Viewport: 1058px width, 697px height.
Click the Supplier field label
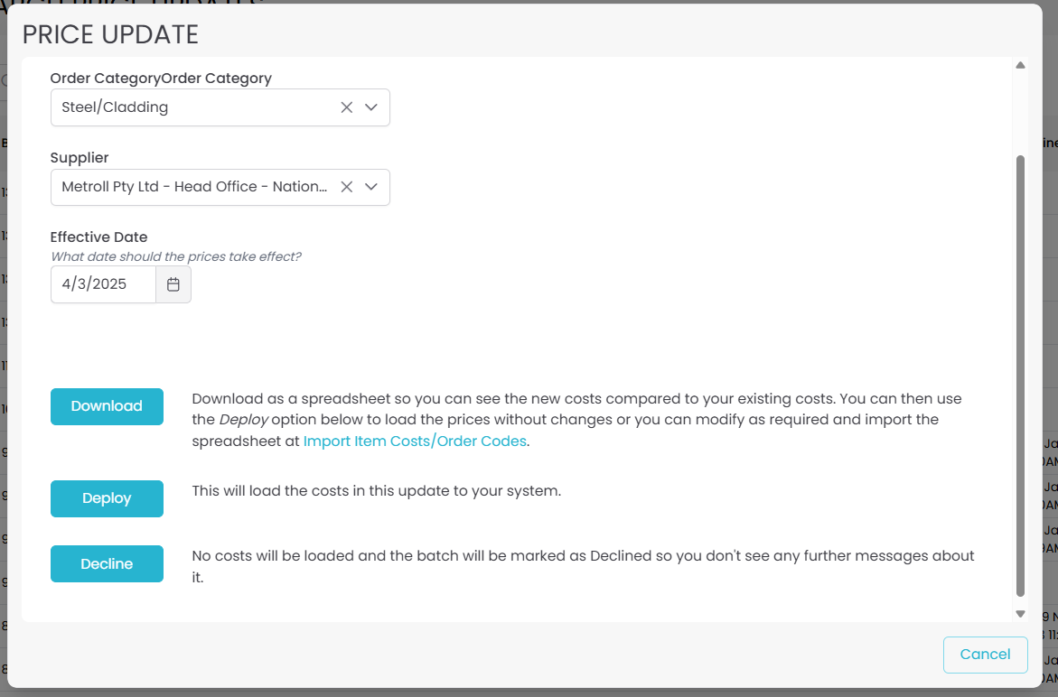point(80,158)
